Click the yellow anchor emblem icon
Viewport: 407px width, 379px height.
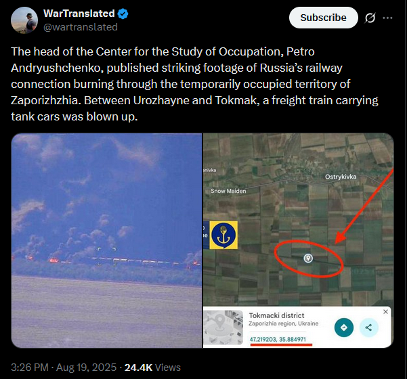223,235
